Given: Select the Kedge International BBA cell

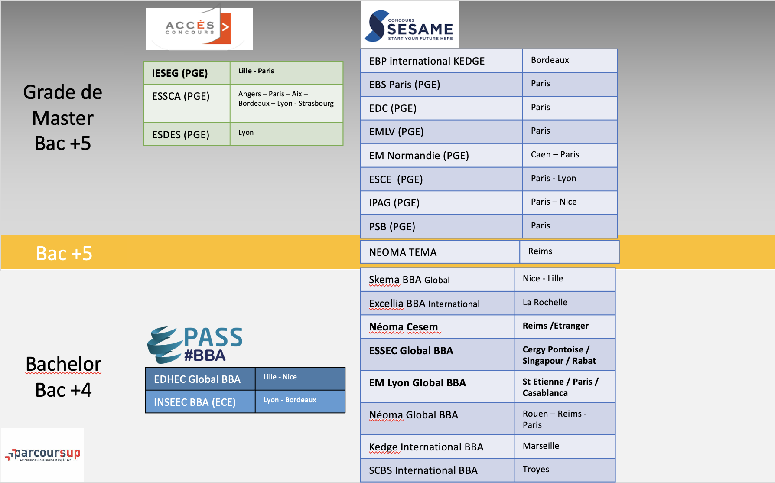Looking at the screenshot, I should click(x=437, y=447).
